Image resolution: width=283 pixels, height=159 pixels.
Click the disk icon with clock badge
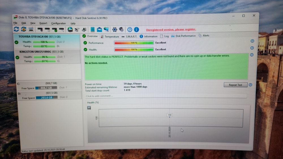[x=48, y=29]
